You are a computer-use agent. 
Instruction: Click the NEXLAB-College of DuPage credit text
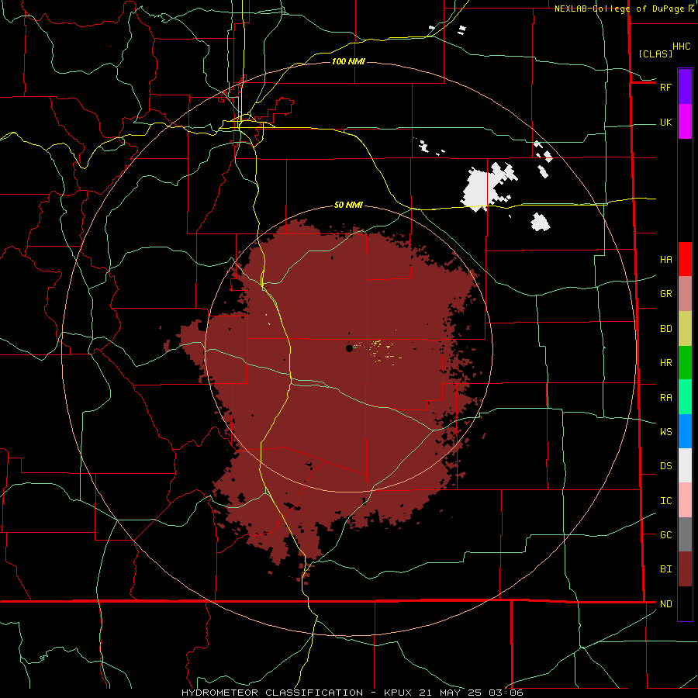point(619,9)
